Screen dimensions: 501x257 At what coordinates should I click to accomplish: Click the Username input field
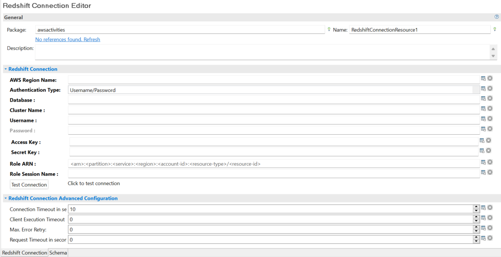click(x=274, y=120)
